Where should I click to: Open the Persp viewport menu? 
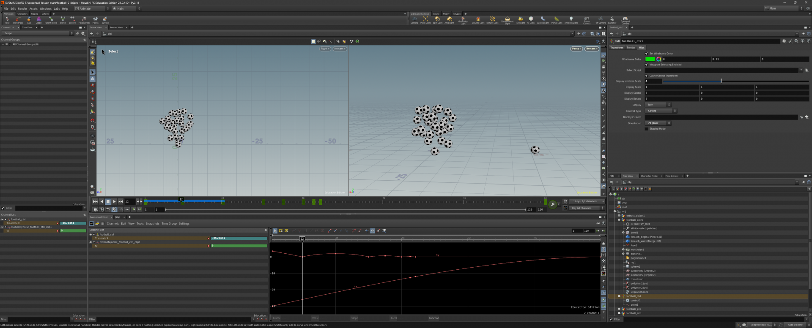click(x=576, y=49)
